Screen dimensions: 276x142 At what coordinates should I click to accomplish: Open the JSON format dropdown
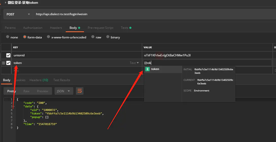pyautogui.click(x=64, y=91)
